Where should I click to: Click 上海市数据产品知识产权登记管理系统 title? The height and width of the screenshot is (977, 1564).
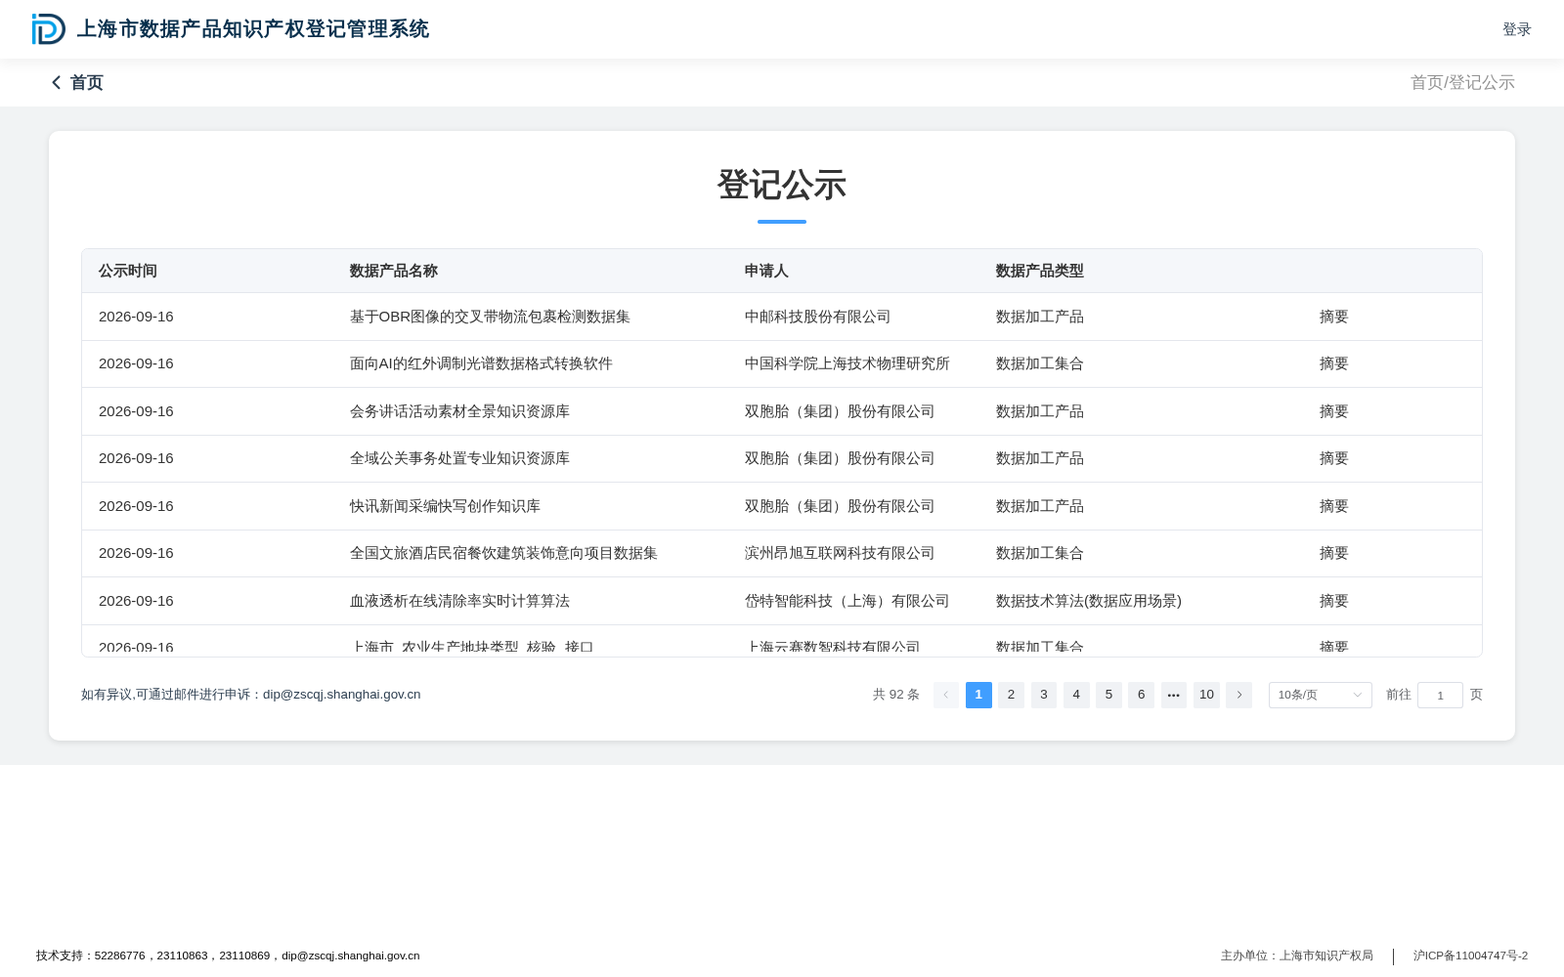pos(253,29)
